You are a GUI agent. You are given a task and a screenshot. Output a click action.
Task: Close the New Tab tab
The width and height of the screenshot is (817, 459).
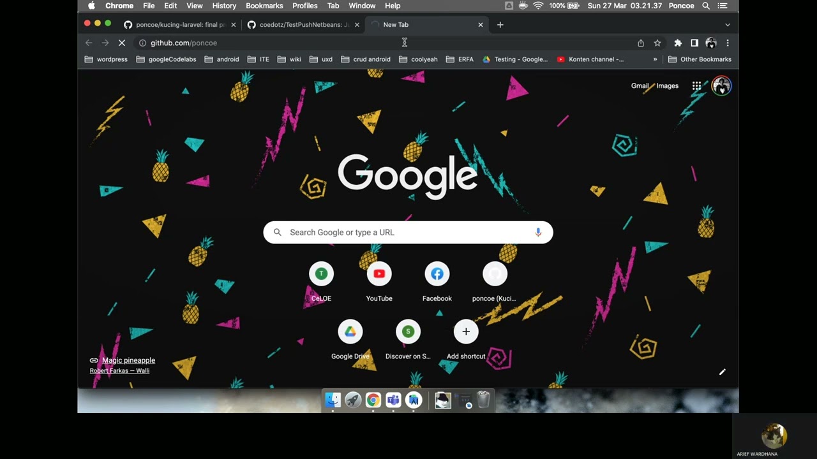tap(481, 25)
